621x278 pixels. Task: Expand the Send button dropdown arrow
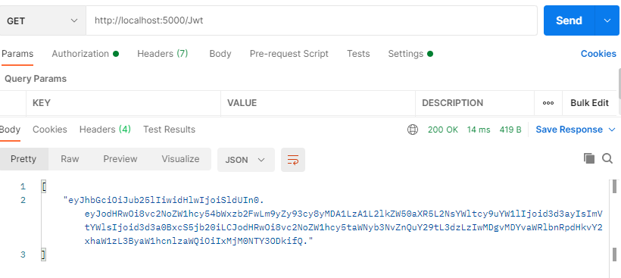point(607,20)
